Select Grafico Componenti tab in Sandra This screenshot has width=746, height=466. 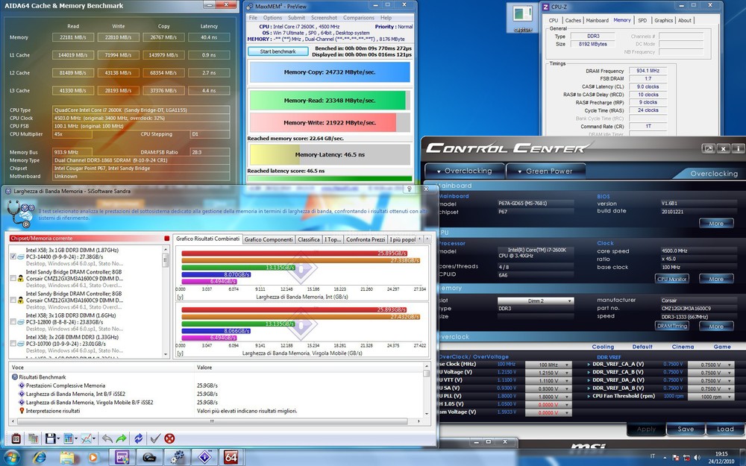(x=269, y=239)
